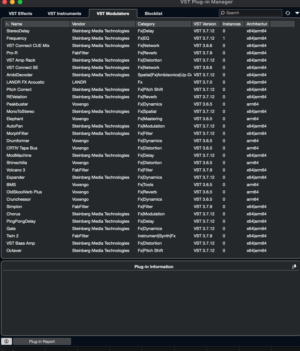Select the Volcano 3 plug-in row
The image size is (300, 351).
pyautogui.click(x=16, y=170)
